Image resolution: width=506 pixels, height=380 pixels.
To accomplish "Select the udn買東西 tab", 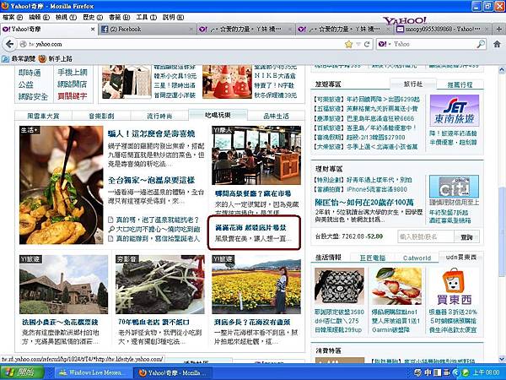I will click(x=460, y=257).
